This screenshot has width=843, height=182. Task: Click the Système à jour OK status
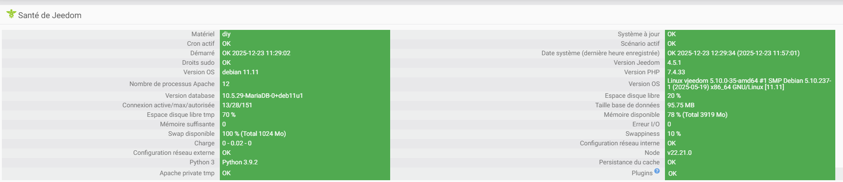(671, 34)
